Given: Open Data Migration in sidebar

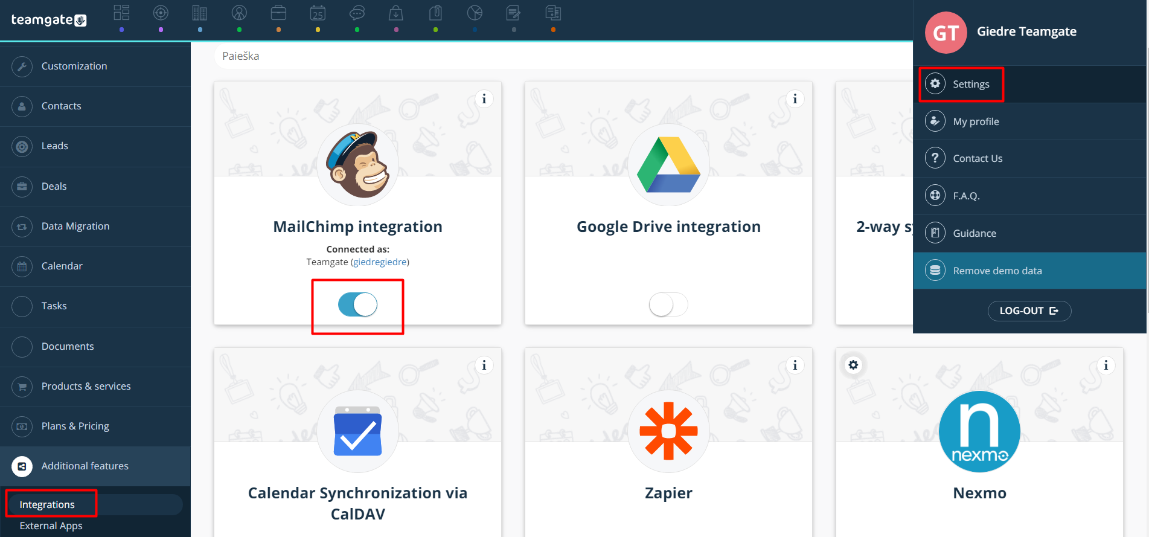Looking at the screenshot, I should coord(95,227).
